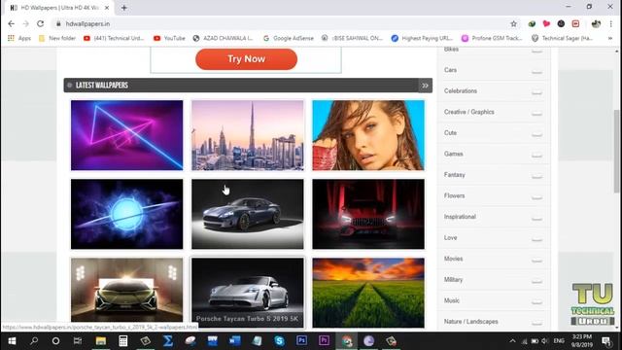The image size is (622, 350).
Task: Open the taskbar volume icon
Action: point(545,341)
